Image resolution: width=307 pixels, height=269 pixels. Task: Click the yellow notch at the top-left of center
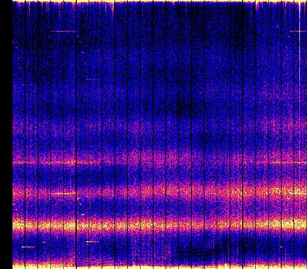[x=111, y=6]
